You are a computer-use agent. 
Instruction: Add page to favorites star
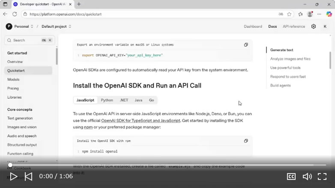[x=289, y=14]
